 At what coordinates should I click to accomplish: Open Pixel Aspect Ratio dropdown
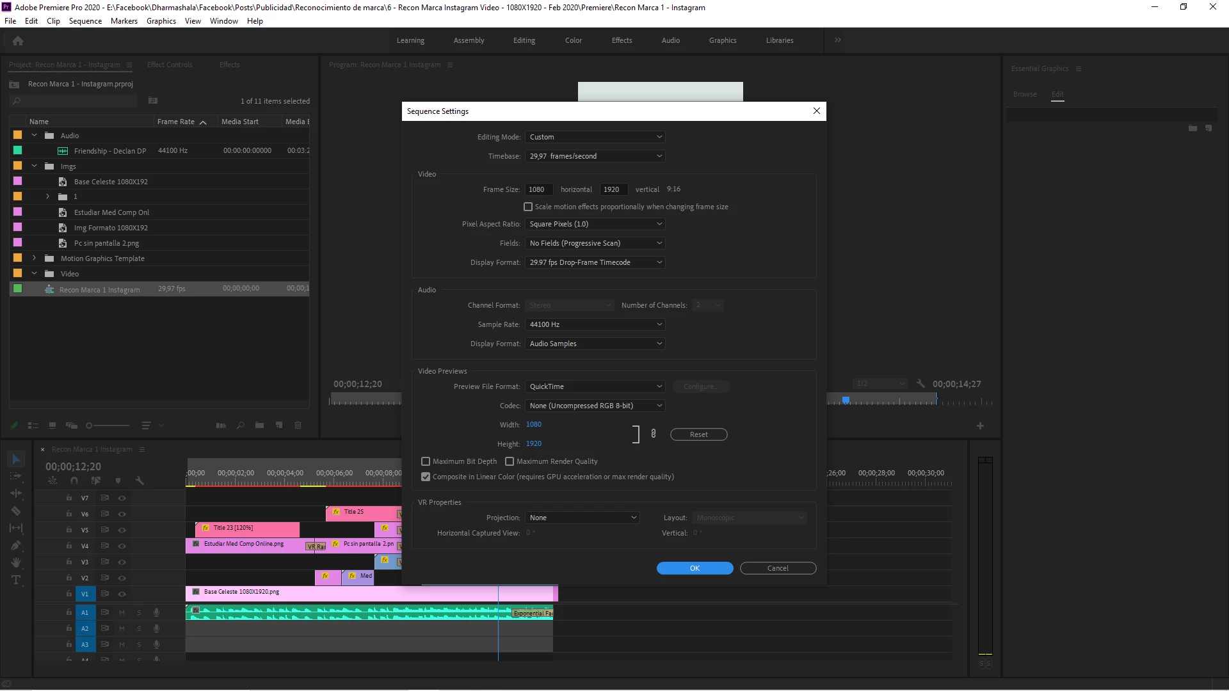click(595, 224)
